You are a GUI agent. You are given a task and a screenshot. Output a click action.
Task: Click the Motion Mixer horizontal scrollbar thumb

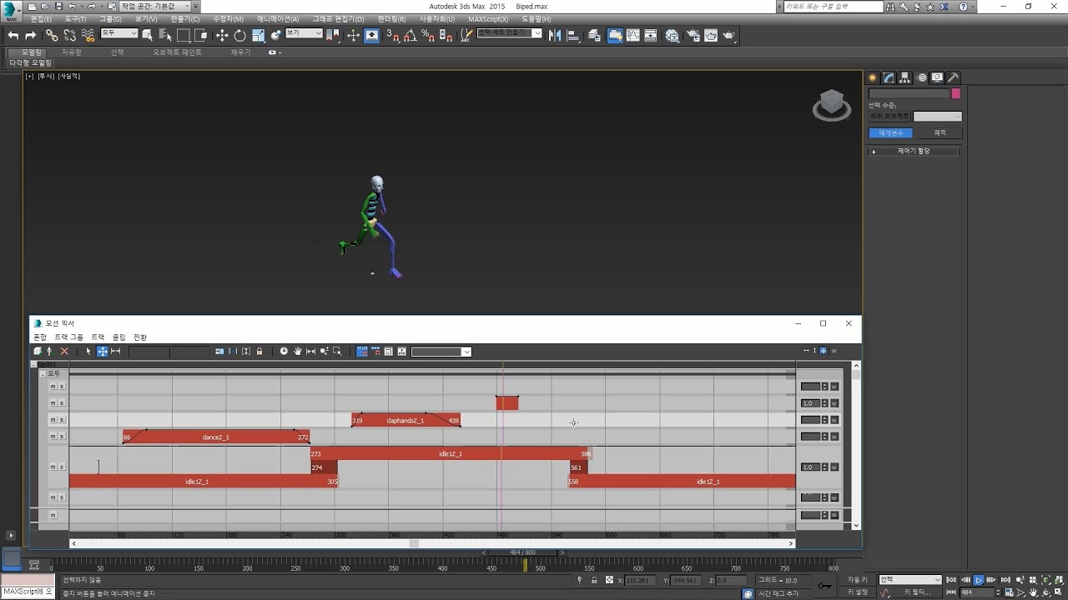[x=414, y=543]
